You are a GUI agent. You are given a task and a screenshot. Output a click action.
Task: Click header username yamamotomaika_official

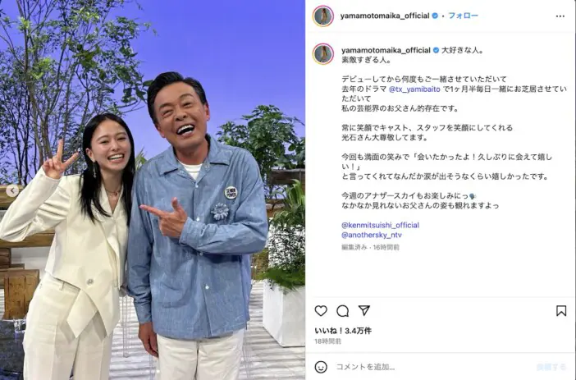coord(385,16)
